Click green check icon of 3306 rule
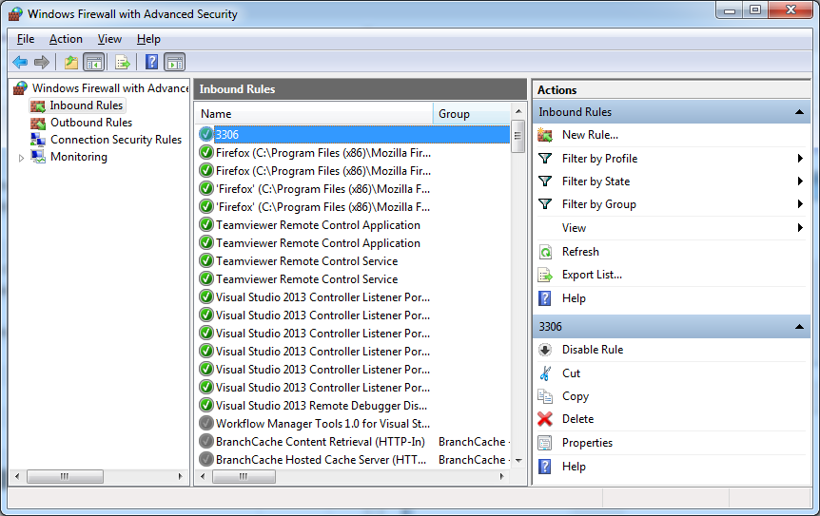 click(206, 134)
